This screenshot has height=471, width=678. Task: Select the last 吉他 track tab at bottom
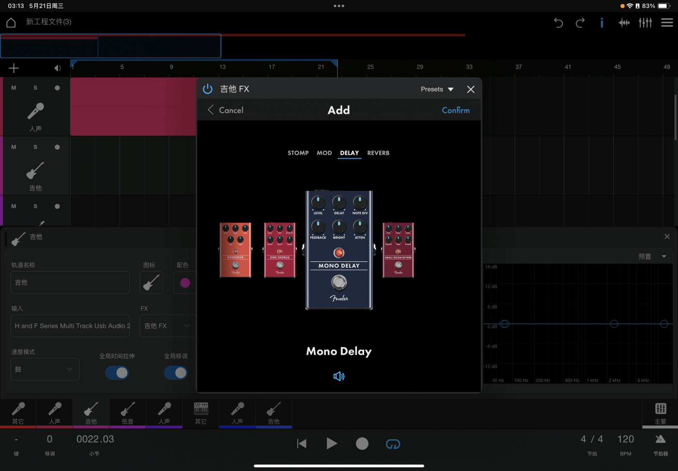tap(274, 413)
